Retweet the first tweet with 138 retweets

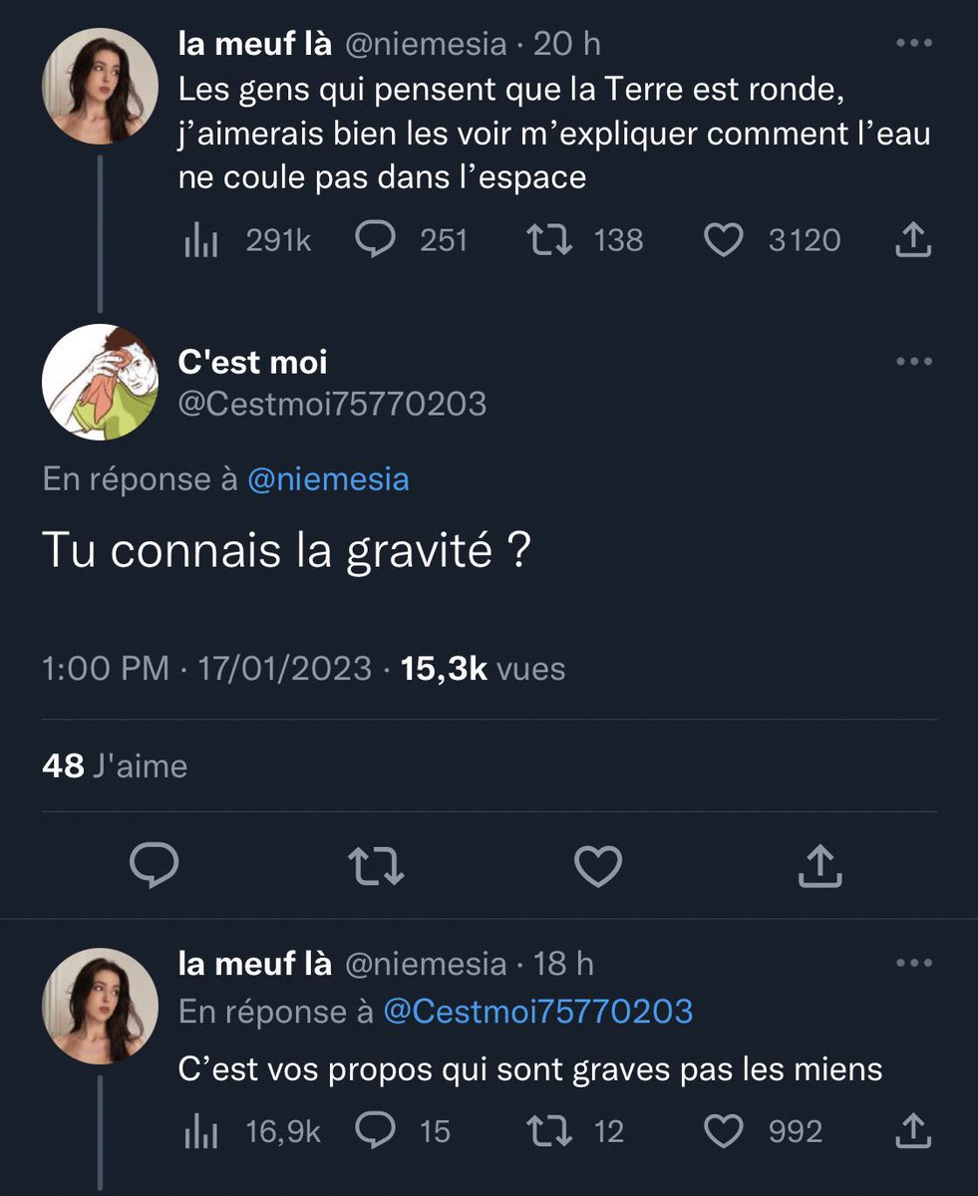tap(583, 240)
